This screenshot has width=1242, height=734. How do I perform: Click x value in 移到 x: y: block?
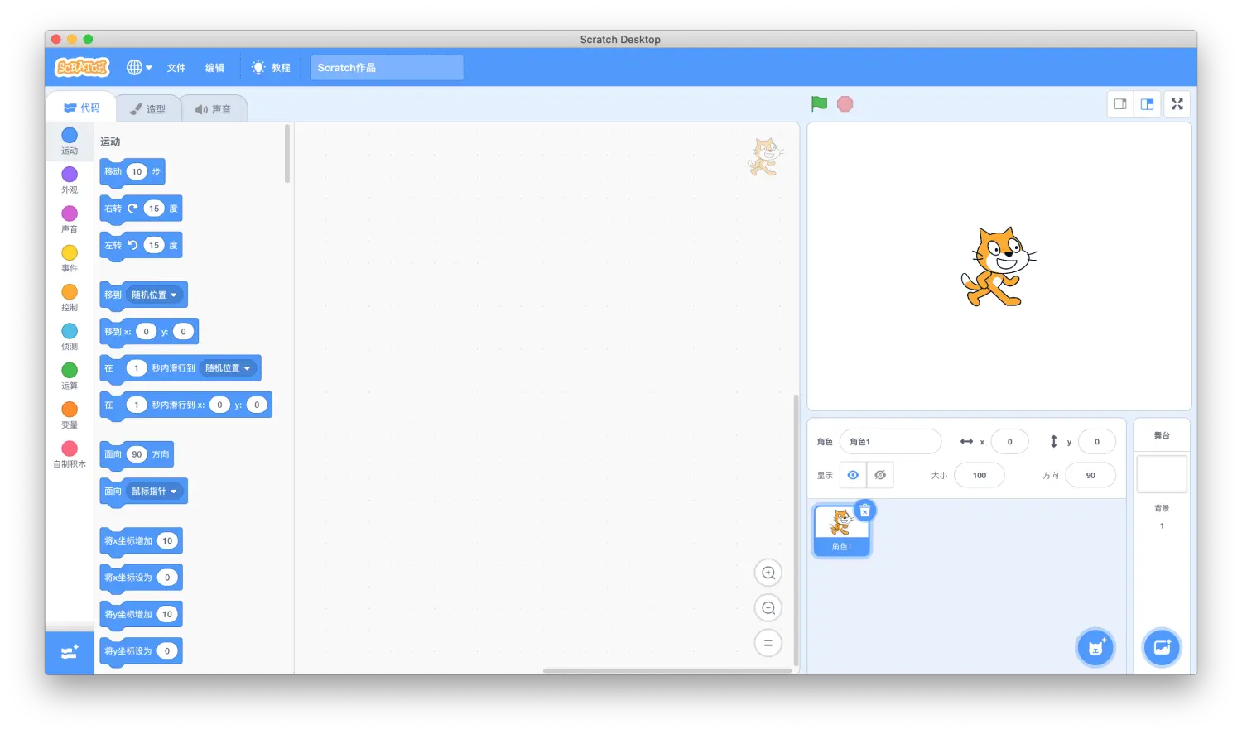point(146,332)
